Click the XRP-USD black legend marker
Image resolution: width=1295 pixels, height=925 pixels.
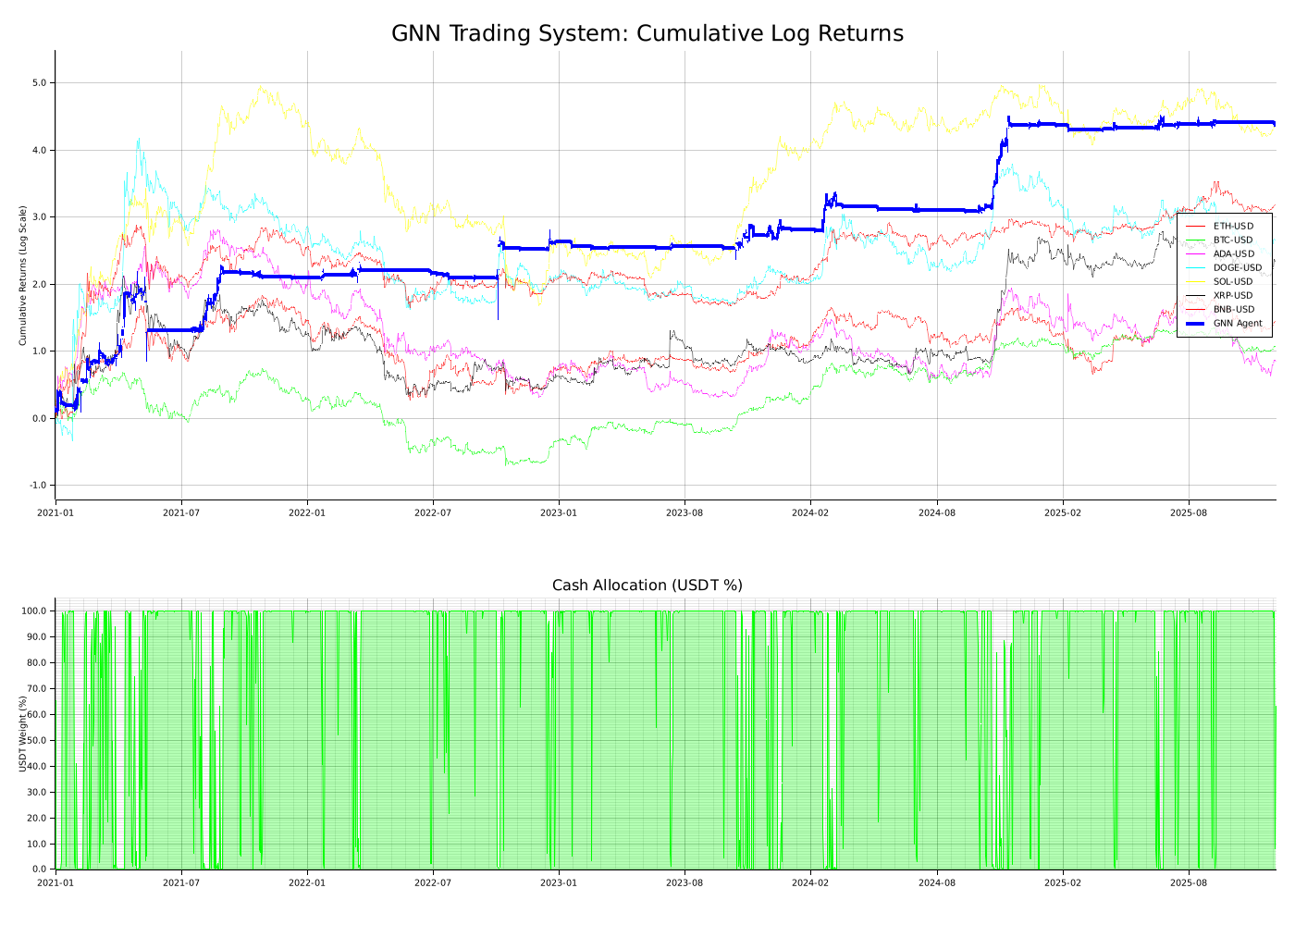1195,294
